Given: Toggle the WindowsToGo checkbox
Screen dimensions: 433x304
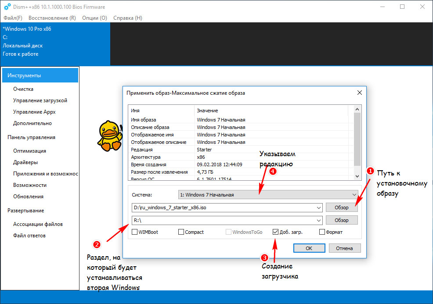Looking at the screenshot, I should pos(228,232).
